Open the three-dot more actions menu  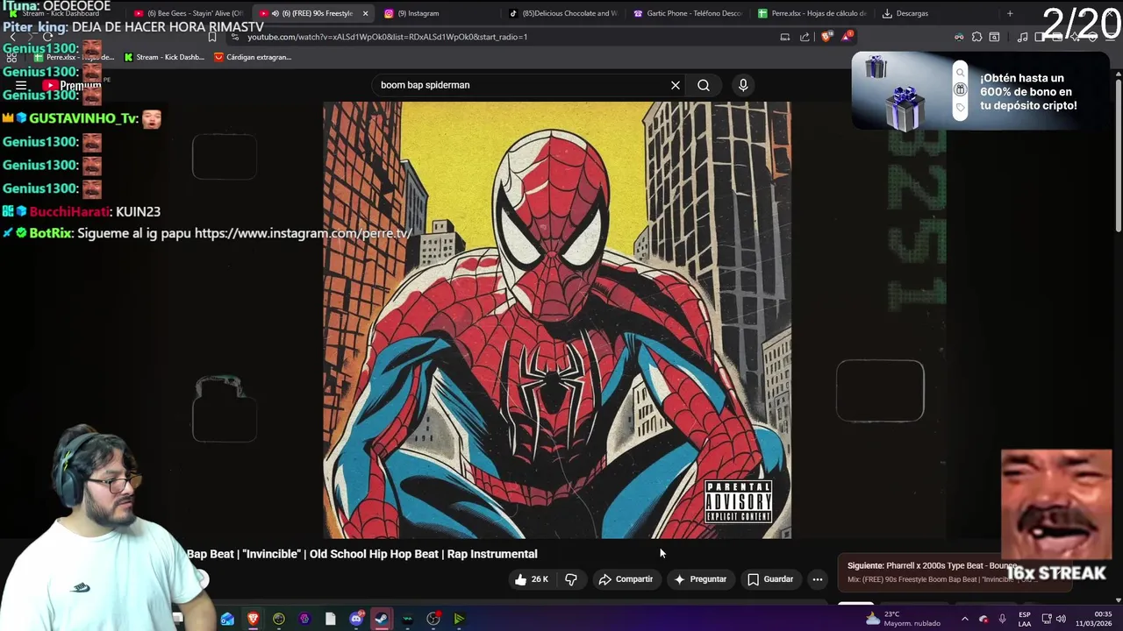coord(818,579)
